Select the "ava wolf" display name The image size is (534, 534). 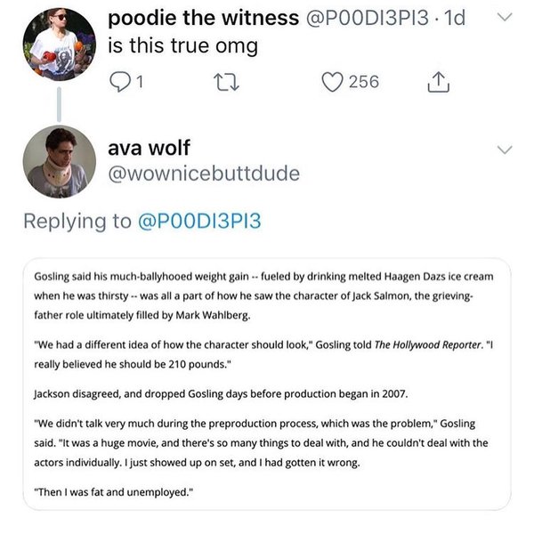point(150,148)
